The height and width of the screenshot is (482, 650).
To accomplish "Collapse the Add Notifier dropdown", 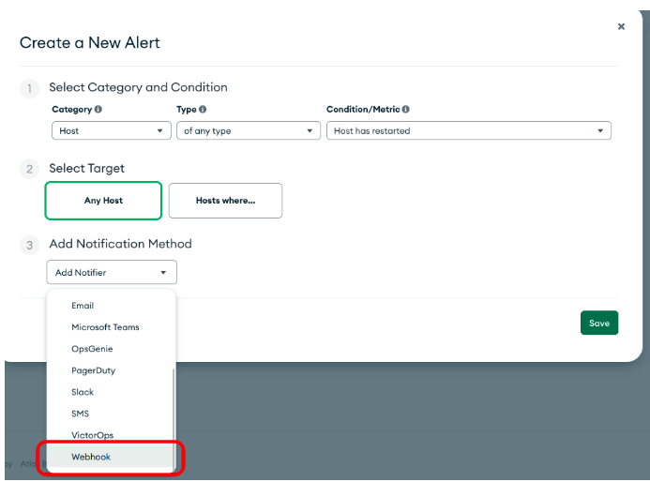I will pyautogui.click(x=111, y=273).
